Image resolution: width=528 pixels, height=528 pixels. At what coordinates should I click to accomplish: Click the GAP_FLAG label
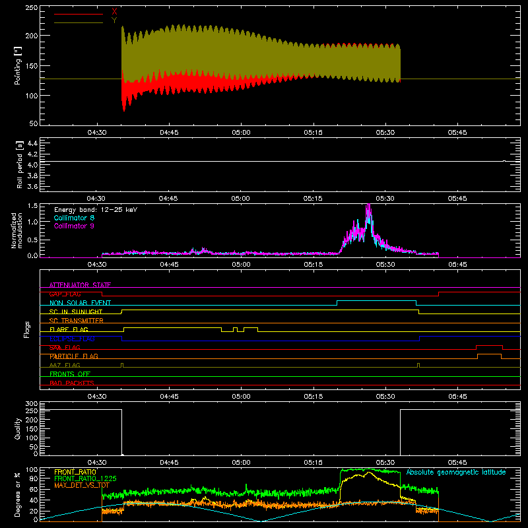[x=65, y=294]
